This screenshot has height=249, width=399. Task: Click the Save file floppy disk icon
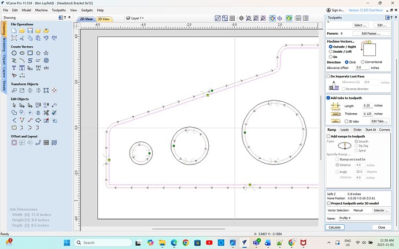[30, 31]
